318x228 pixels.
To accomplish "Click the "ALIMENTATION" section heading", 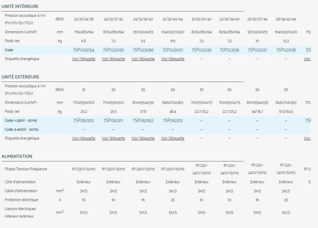I will tap(17, 156).
